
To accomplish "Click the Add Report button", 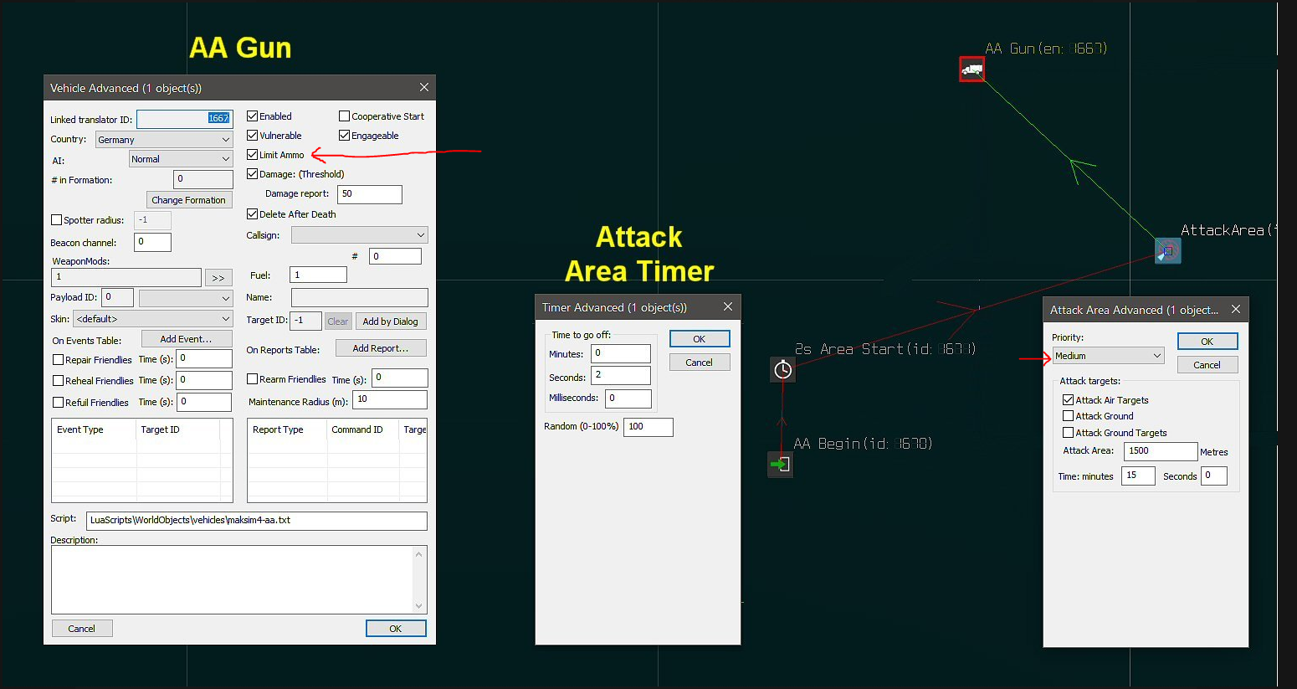I will (x=381, y=348).
